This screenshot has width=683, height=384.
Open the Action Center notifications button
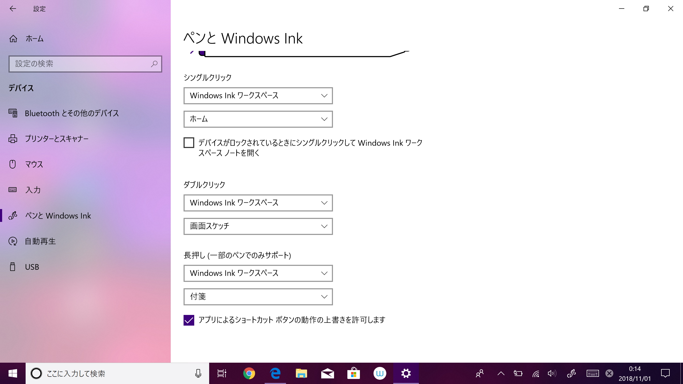point(665,373)
